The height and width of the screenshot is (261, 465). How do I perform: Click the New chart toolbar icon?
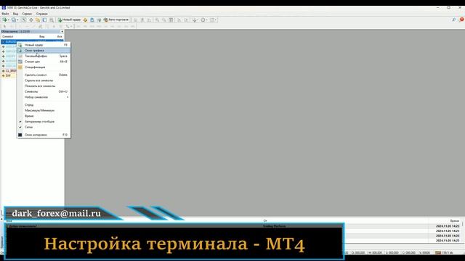click(x=4, y=20)
